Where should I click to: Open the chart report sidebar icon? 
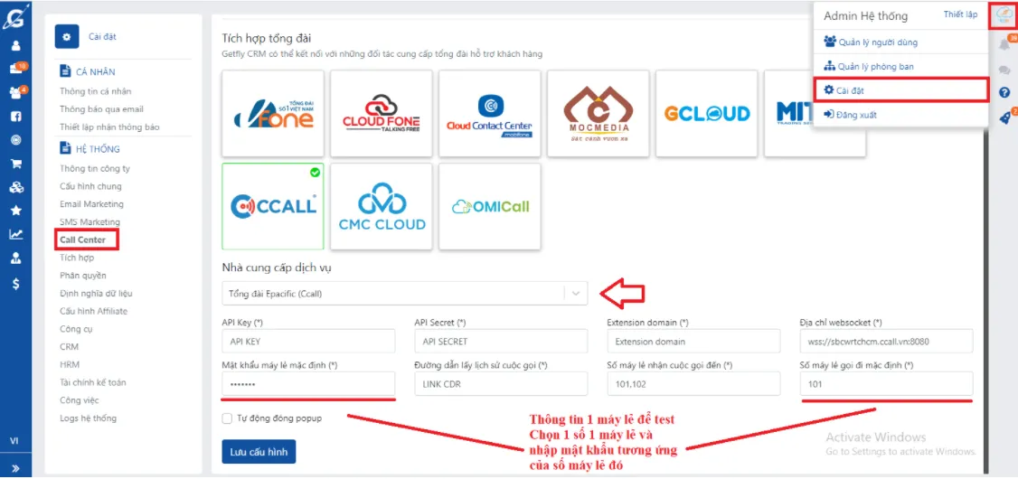pyautogui.click(x=16, y=234)
